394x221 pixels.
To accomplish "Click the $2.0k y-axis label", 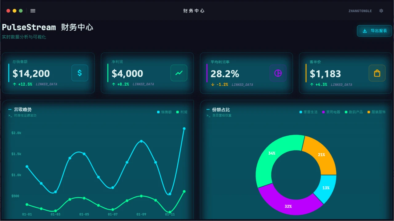I will click(16, 133).
